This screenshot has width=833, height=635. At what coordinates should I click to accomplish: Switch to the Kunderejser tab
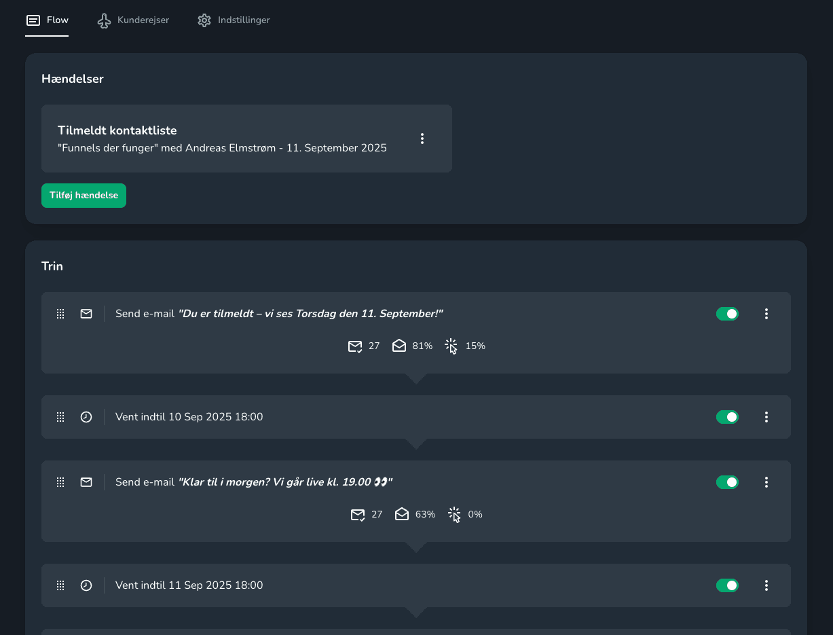133,20
